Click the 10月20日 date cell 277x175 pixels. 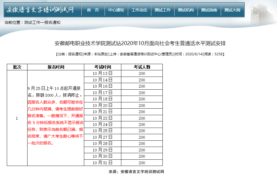point(103,105)
